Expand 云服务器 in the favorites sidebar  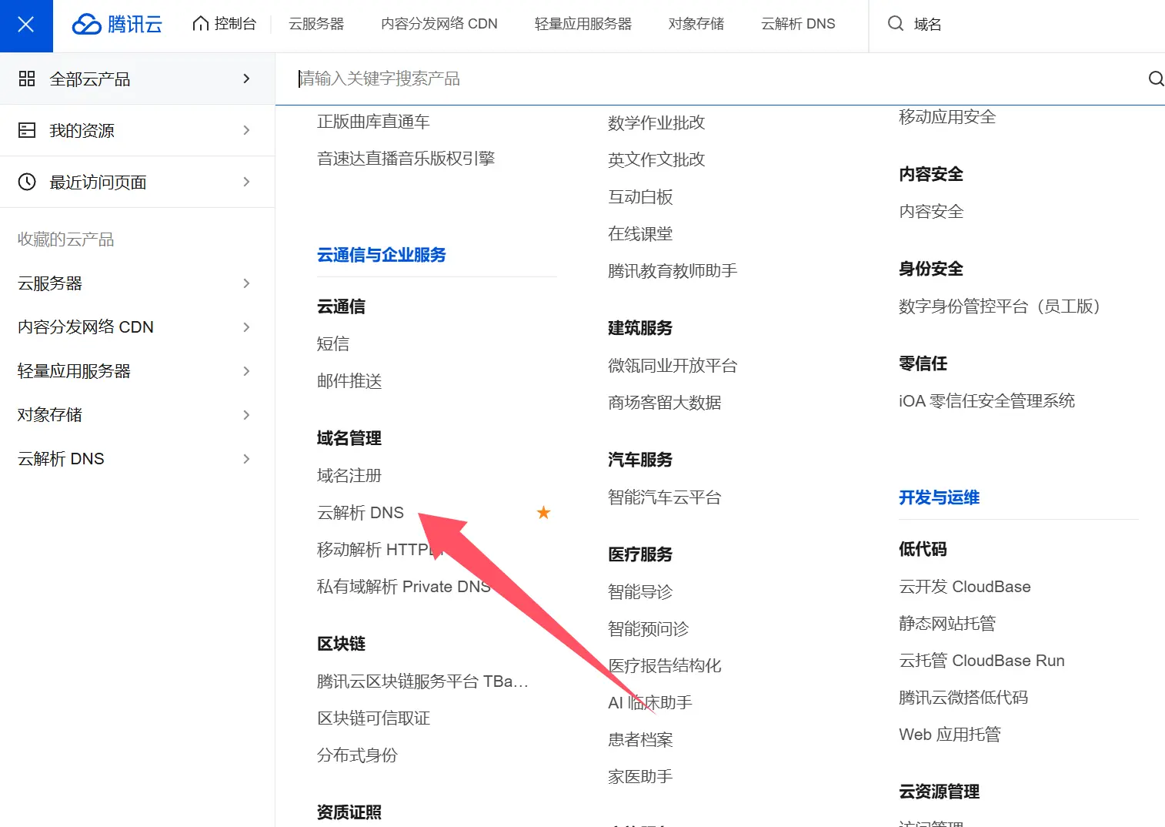coord(246,283)
